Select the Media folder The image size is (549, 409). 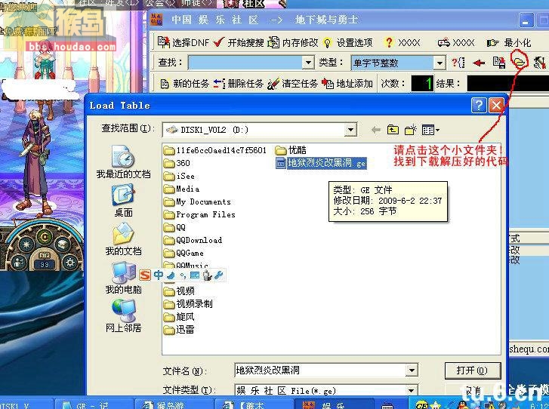(181, 189)
